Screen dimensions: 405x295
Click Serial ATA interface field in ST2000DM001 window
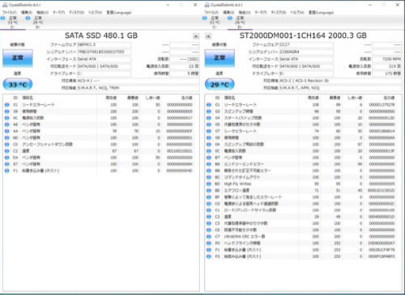(306, 59)
